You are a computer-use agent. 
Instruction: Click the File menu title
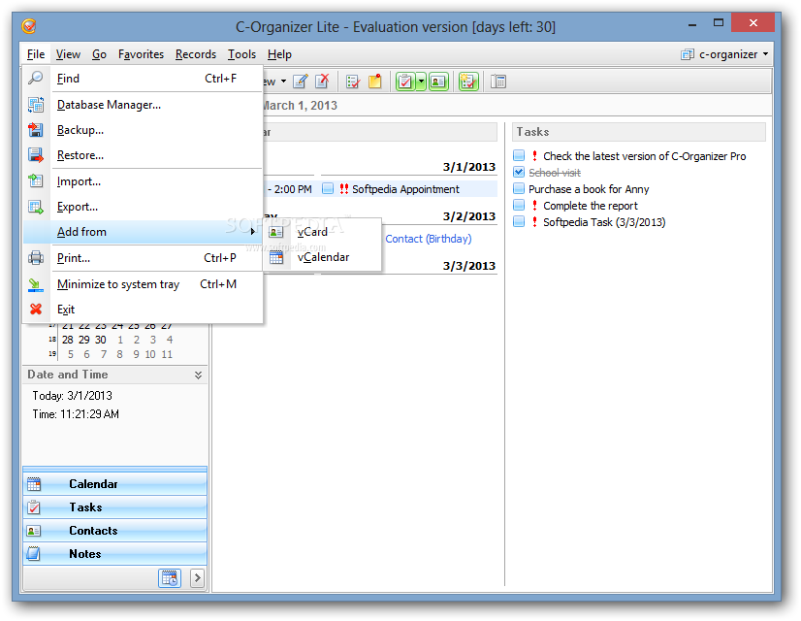[36, 54]
